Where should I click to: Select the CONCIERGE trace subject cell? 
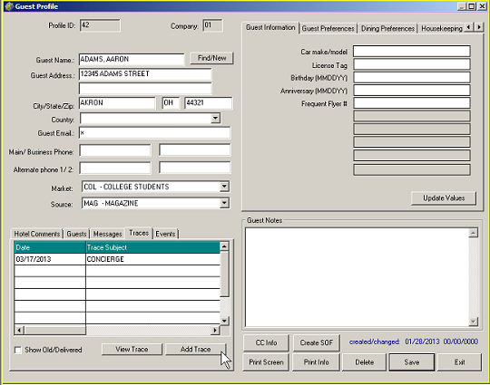click(152, 259)
